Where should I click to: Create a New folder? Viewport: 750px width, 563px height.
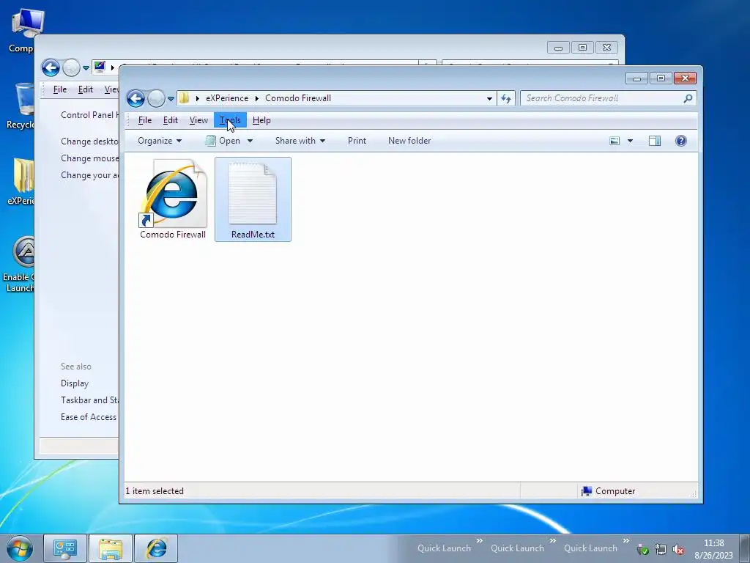click(x=409, y=141)
